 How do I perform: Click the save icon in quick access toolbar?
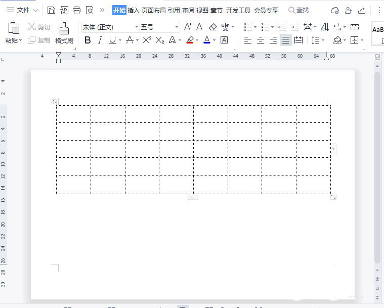pos(51,10)
